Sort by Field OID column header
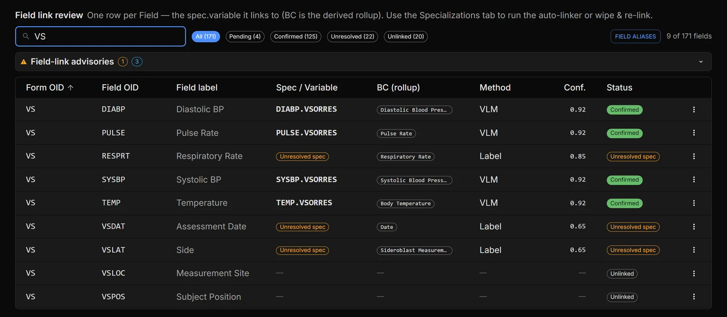This screenshot has width=727, height=317. tap(120, 88)
